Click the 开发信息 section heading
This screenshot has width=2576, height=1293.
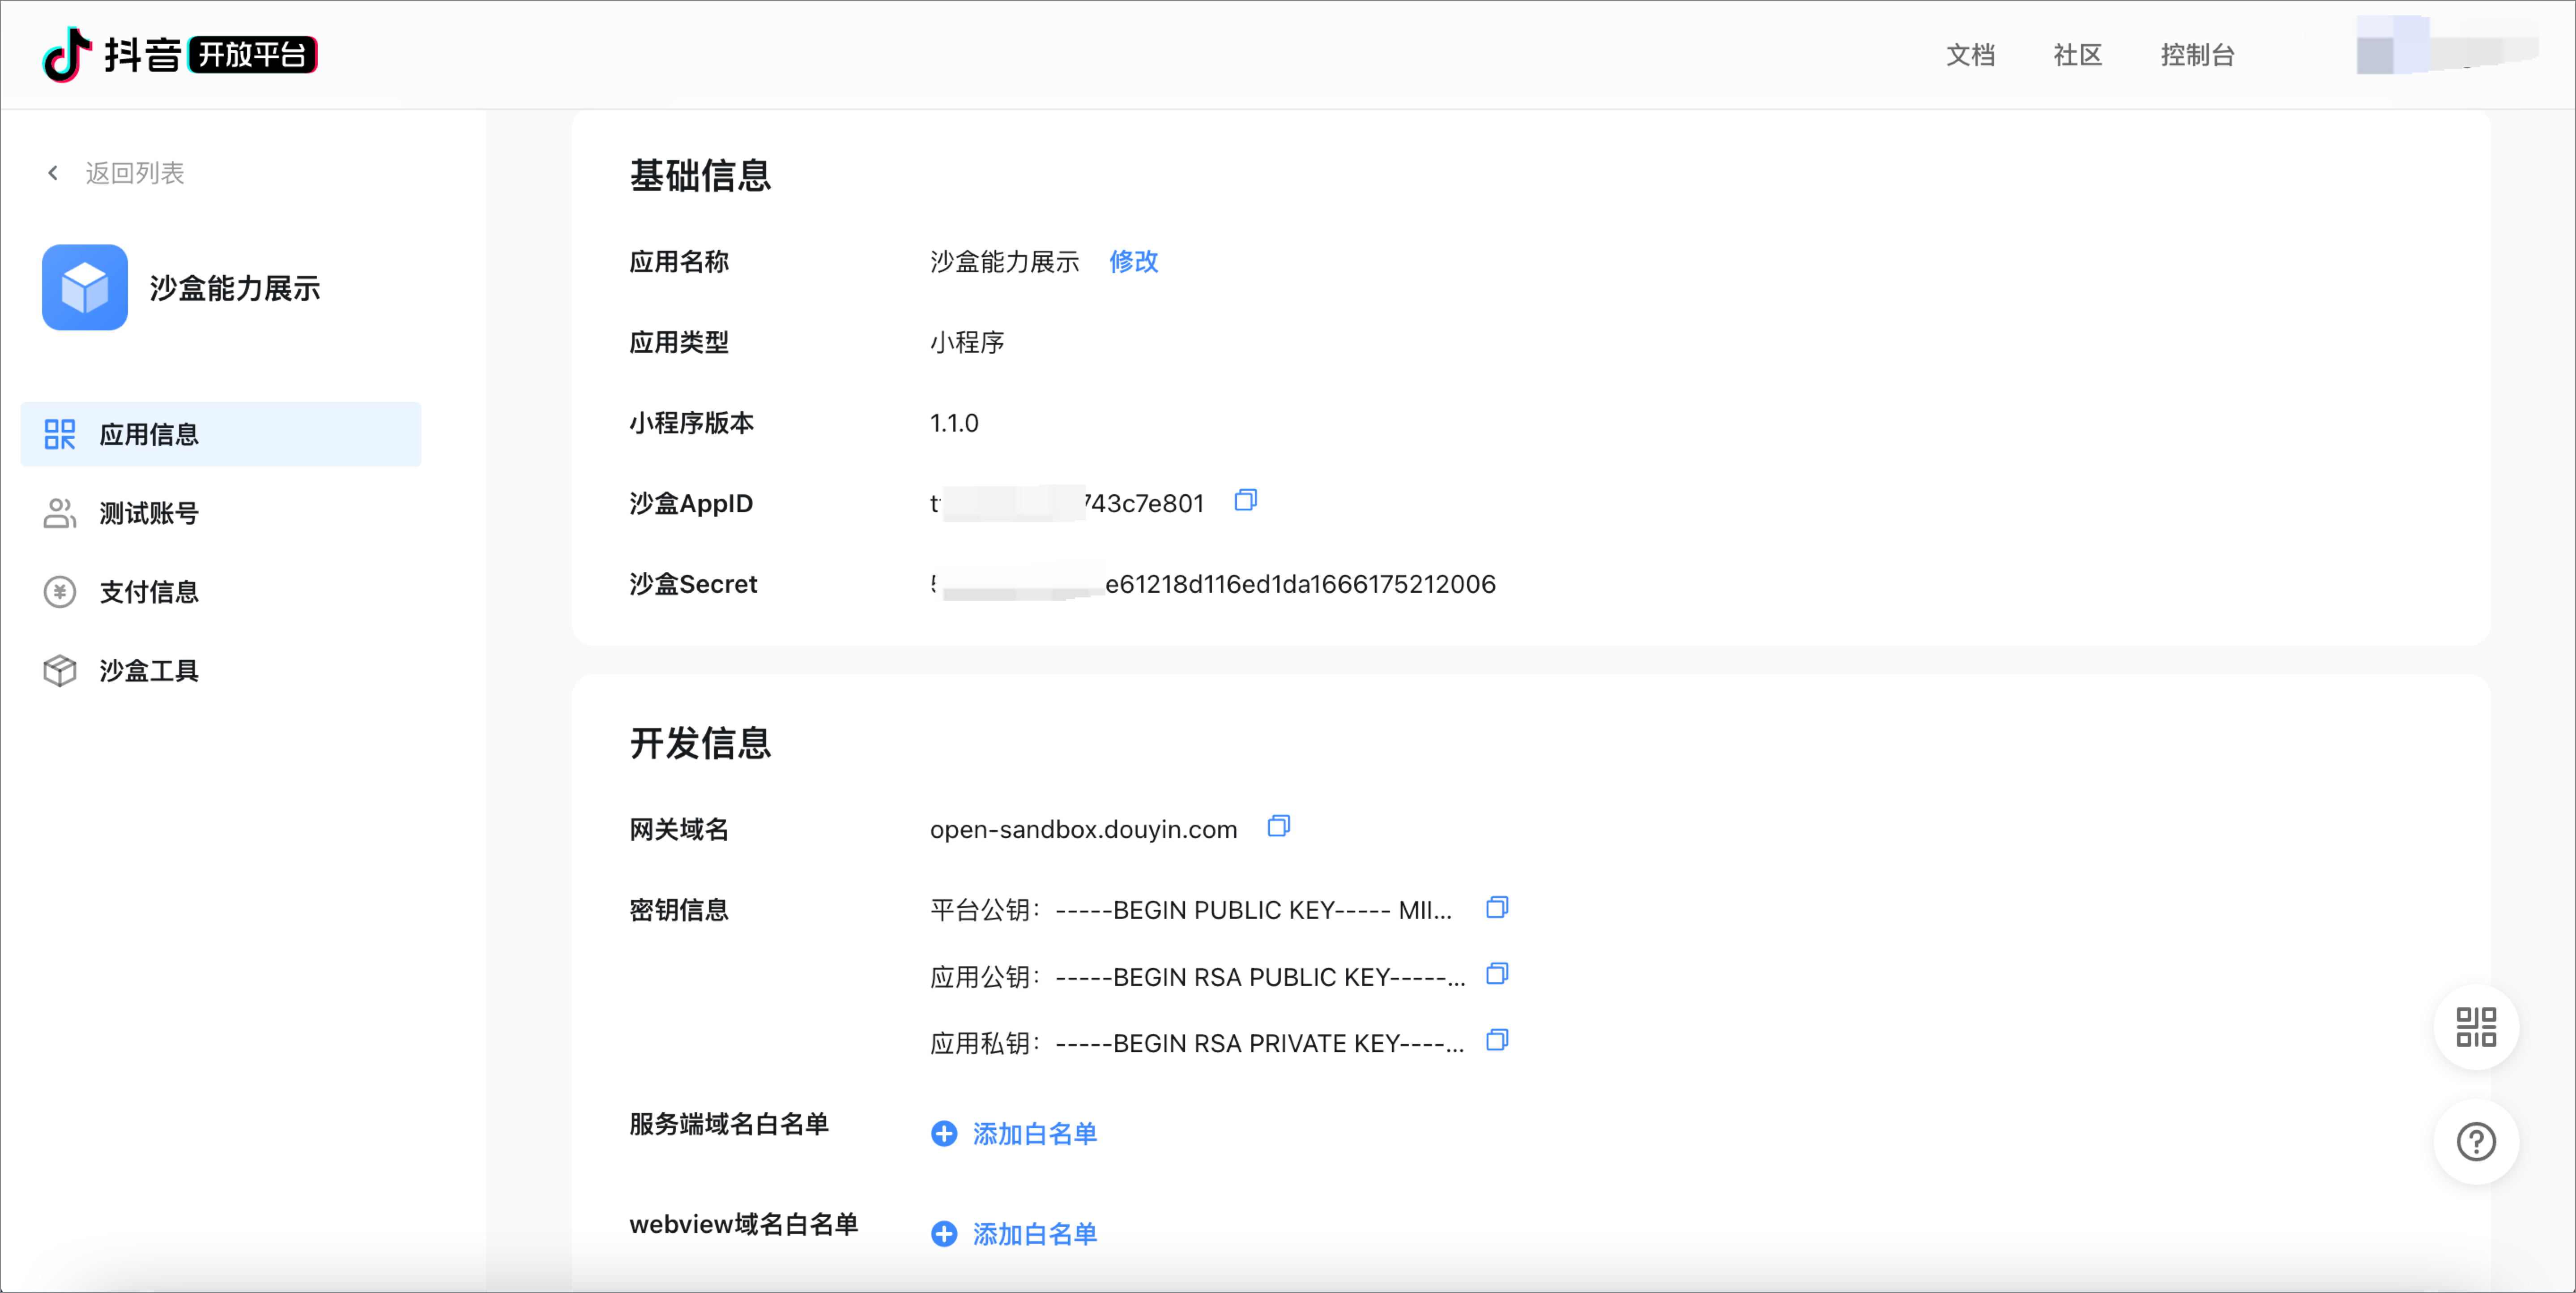pos(700,743)
